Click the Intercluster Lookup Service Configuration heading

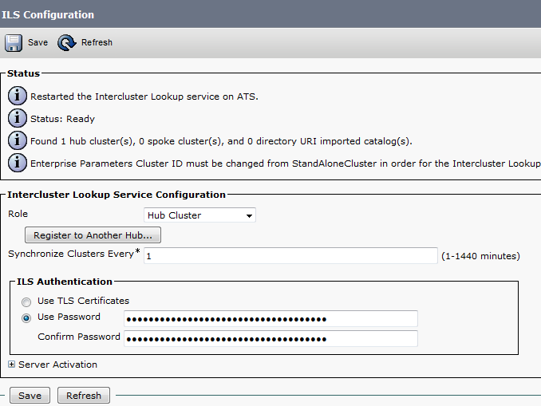click(x=116, y=194)
